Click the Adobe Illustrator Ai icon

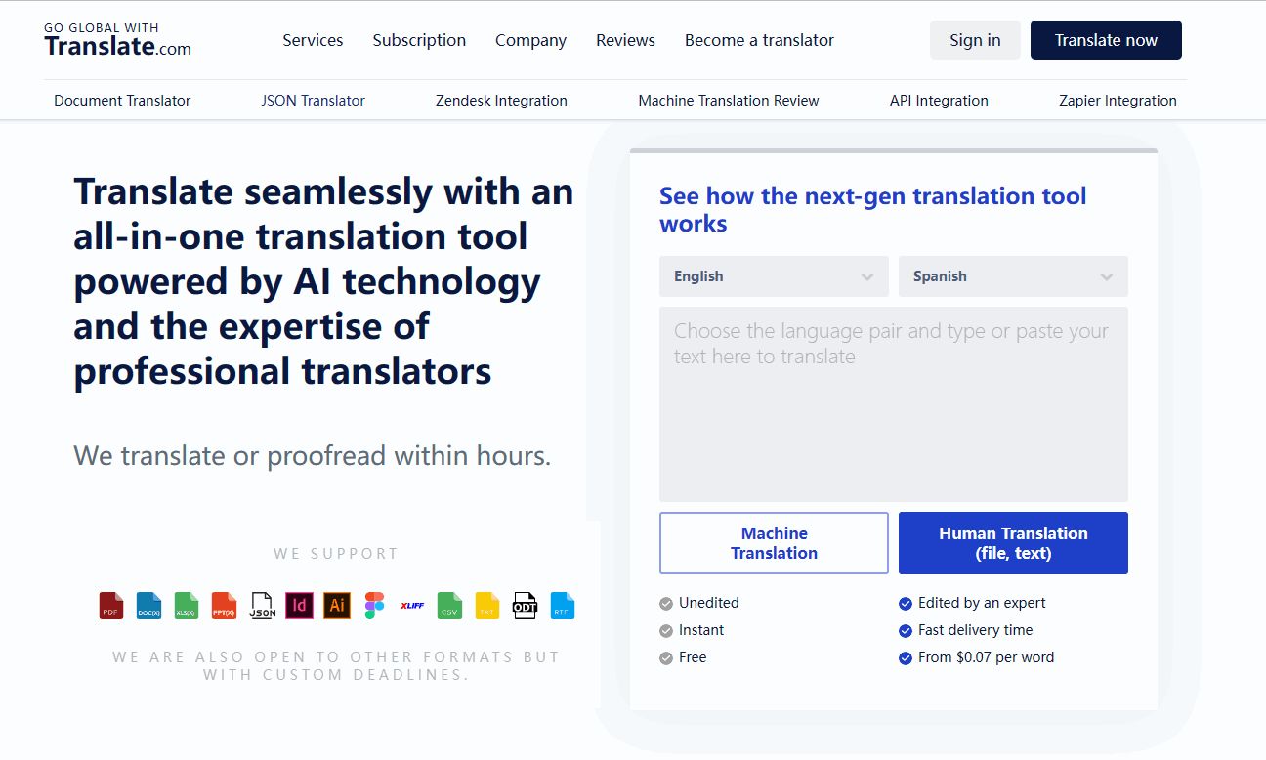pyautogui.click(x=337, y=606)
